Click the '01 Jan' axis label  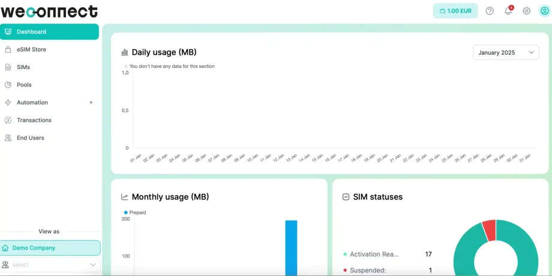click(x=136, y=158)
